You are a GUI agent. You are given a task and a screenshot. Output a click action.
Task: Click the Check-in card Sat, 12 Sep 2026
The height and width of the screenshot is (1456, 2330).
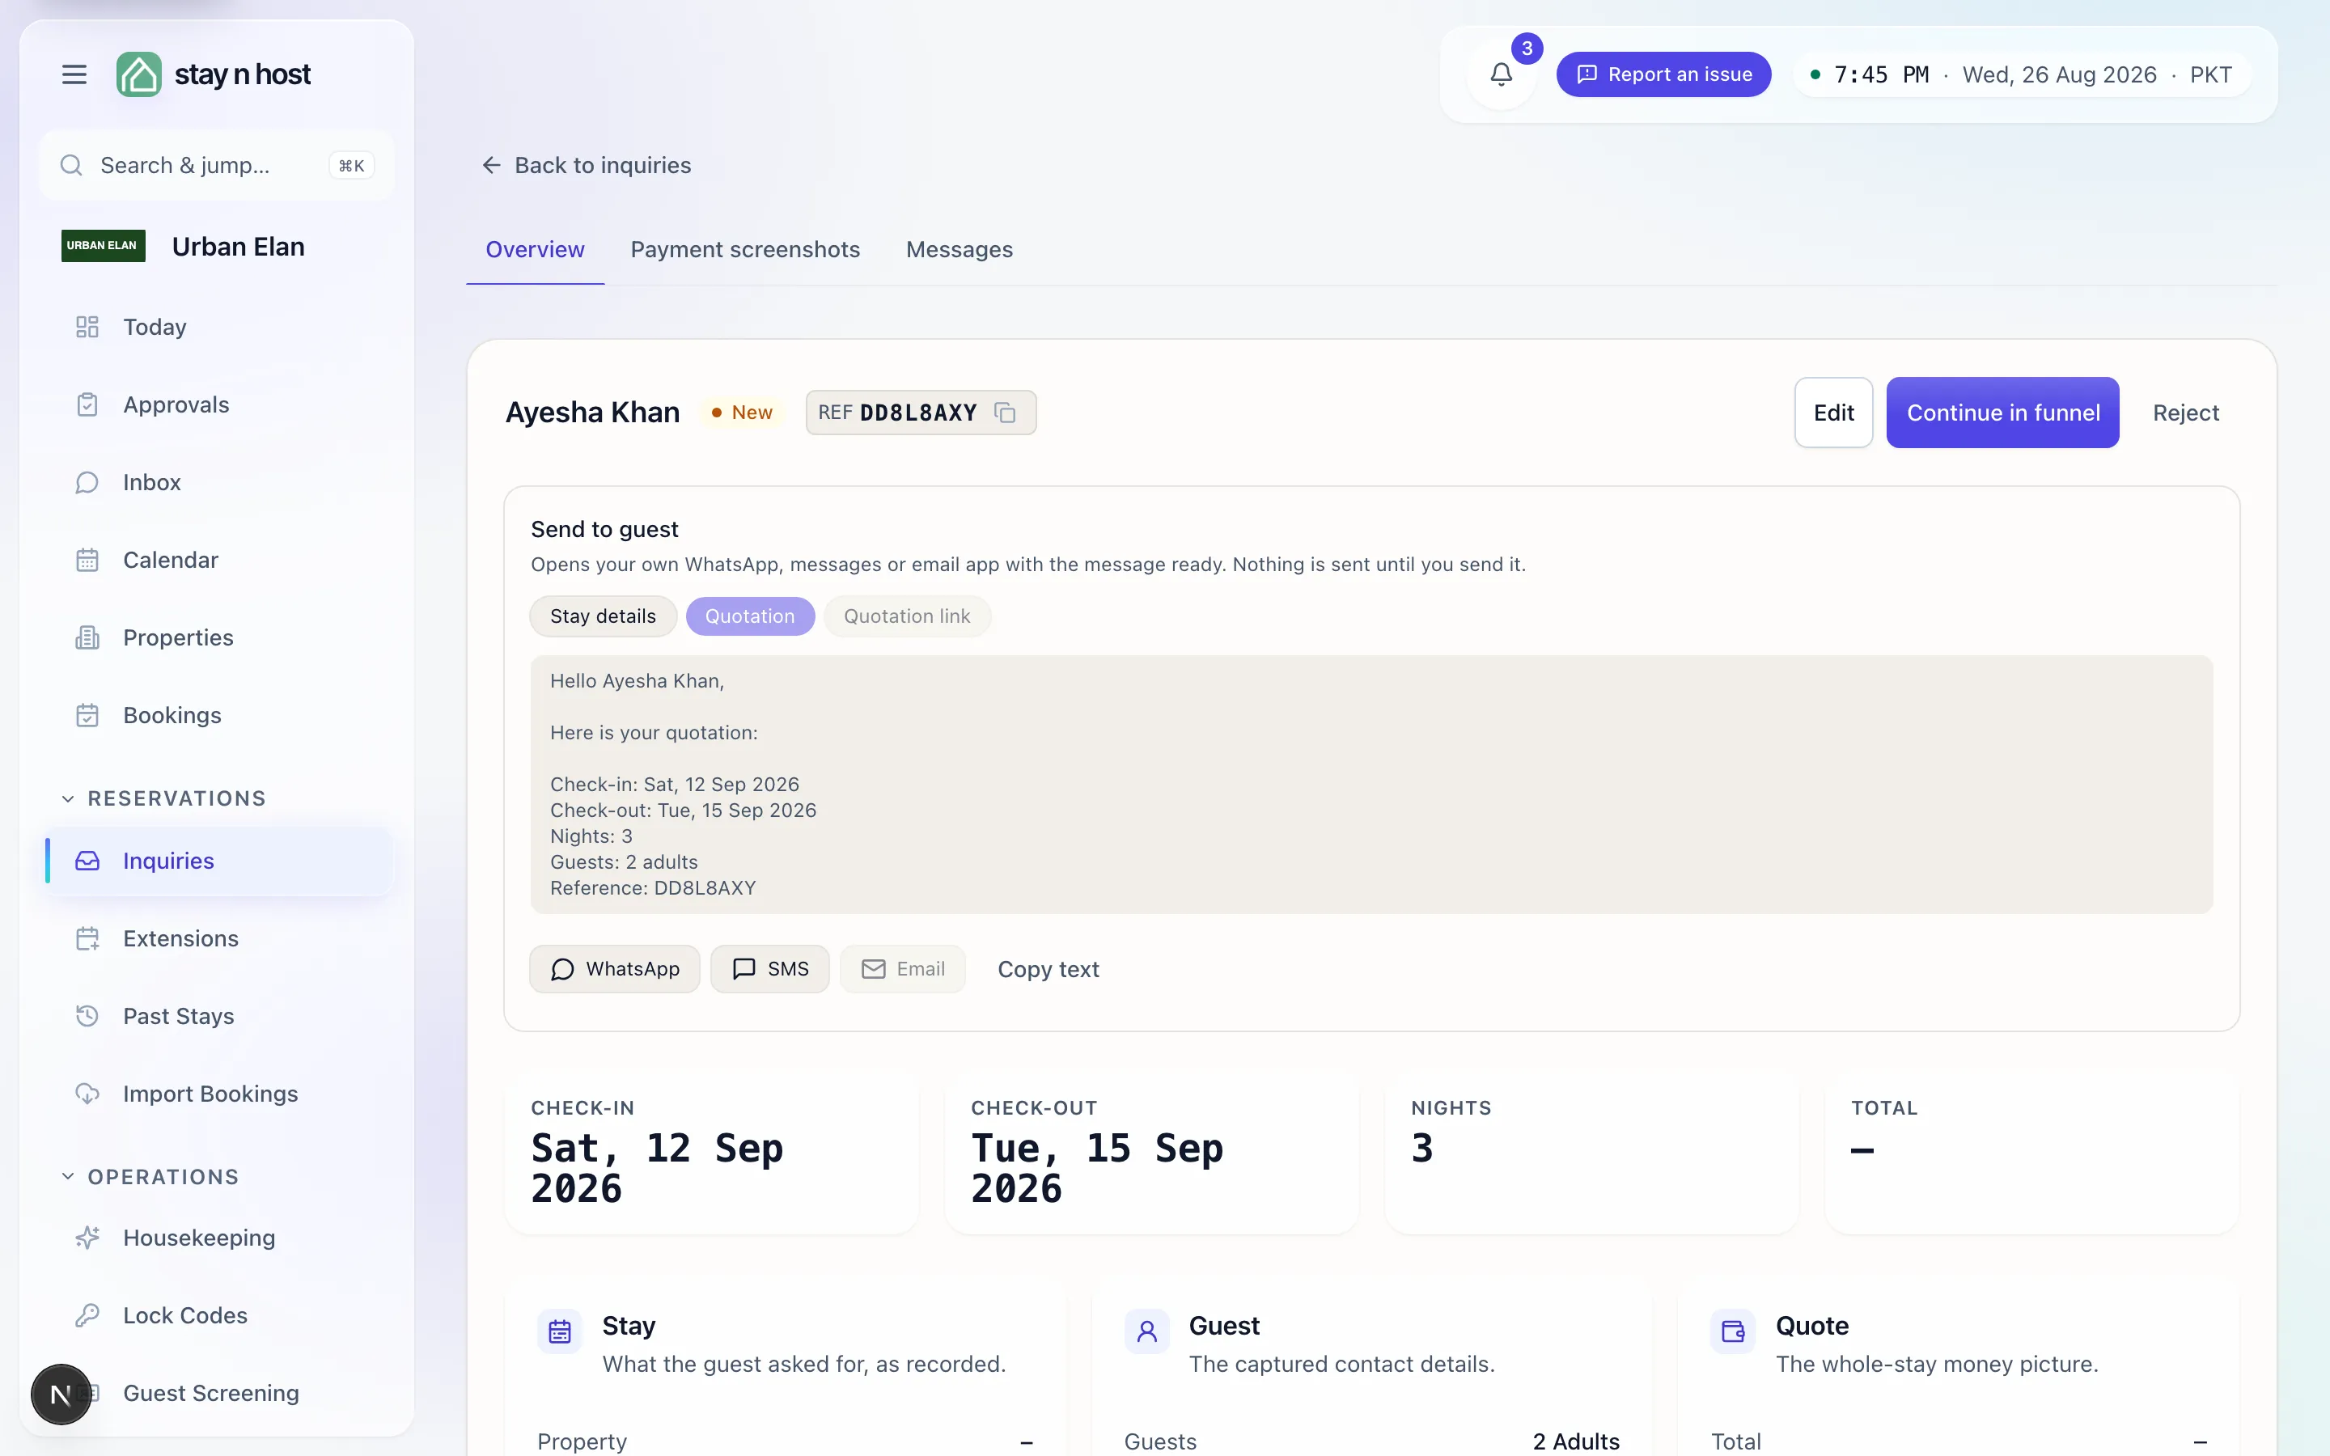click(711, 1153)
